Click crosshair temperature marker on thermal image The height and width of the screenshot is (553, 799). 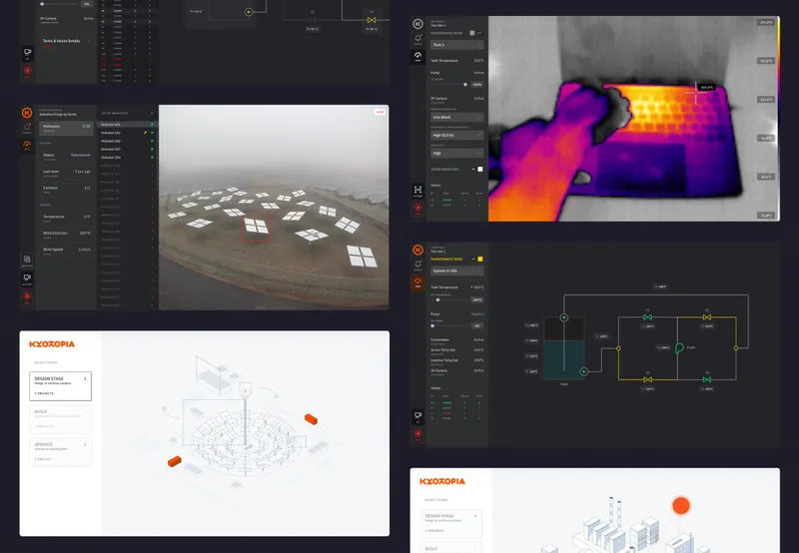coord(695,93)
